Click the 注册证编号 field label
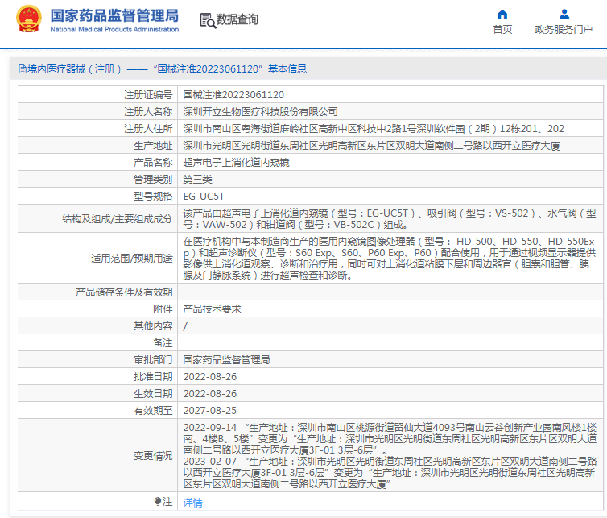607x518 pixels. (148, 95)
